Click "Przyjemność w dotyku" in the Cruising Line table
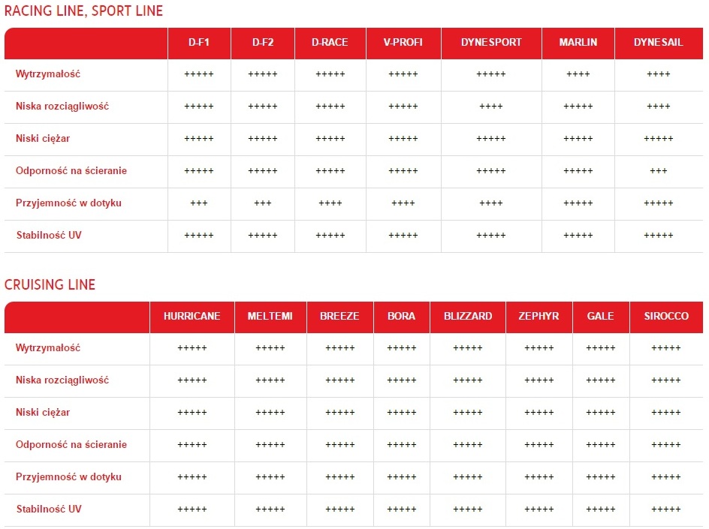This screenshot has width=709, height=529. pyautogui.click(x=69, y=476)
